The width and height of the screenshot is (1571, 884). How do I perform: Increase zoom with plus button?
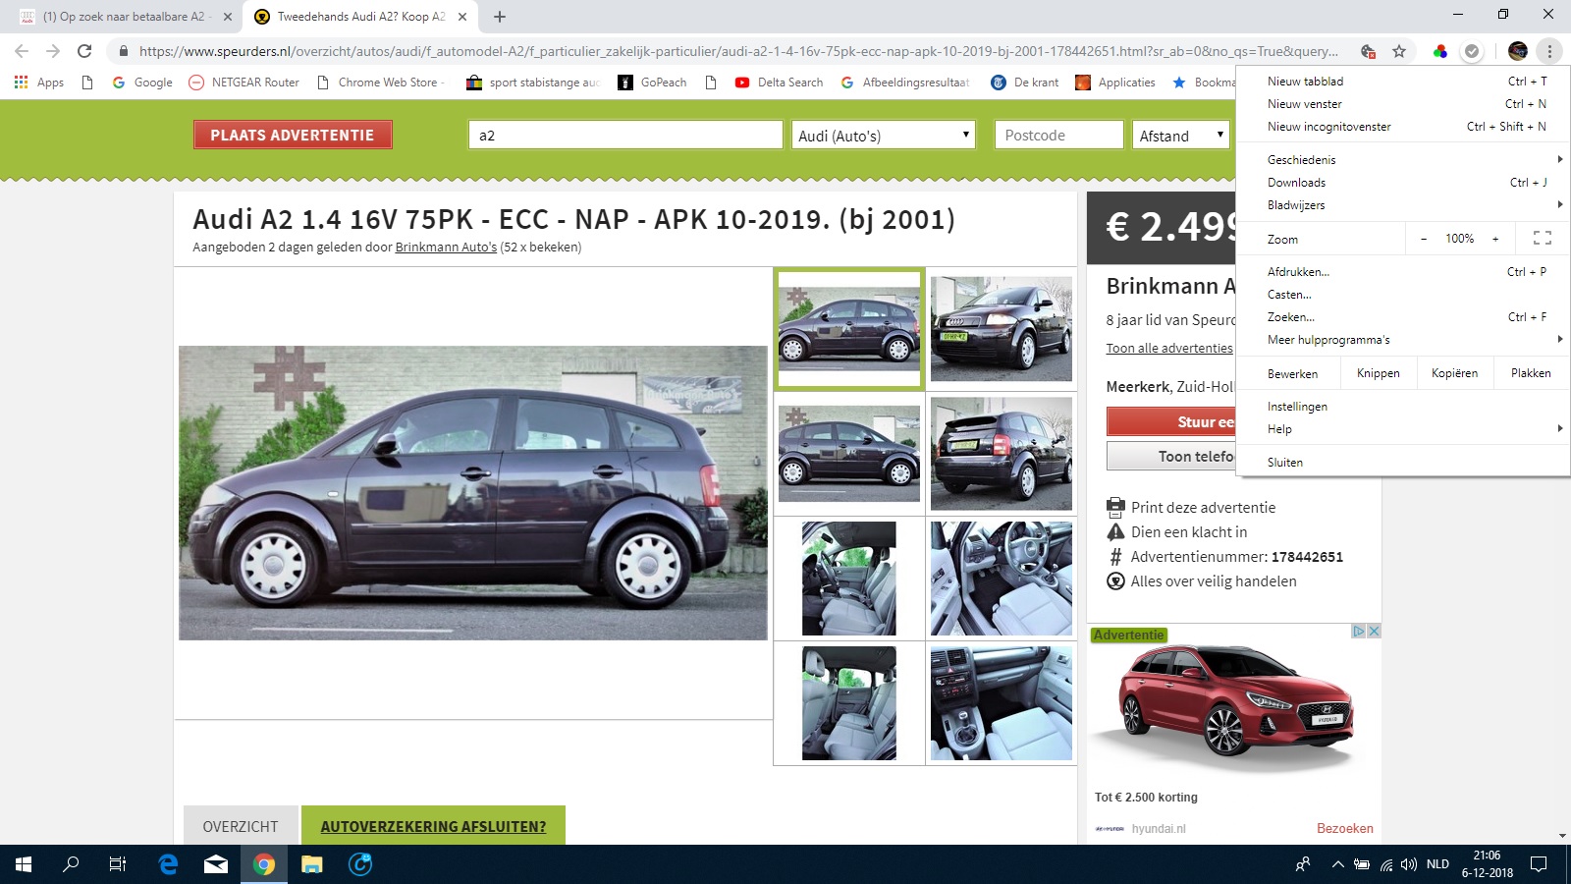(x=1495, y=239)
